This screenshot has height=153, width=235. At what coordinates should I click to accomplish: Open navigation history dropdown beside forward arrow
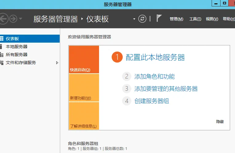[x=21, y=19]
